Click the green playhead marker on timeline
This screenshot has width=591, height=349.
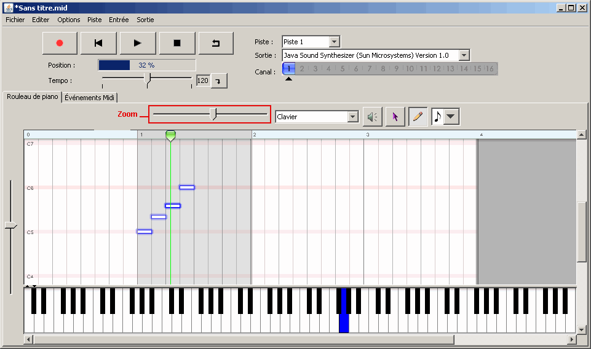[x=171, y=136]
